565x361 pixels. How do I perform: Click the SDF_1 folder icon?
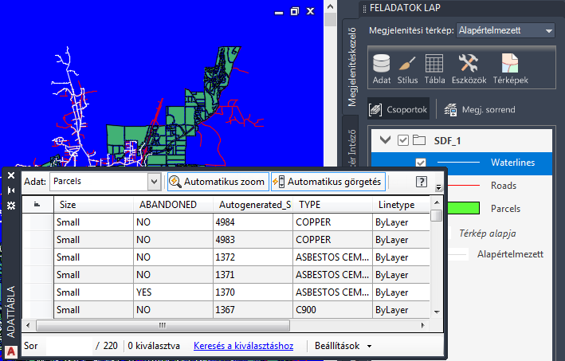coord(419,139)
